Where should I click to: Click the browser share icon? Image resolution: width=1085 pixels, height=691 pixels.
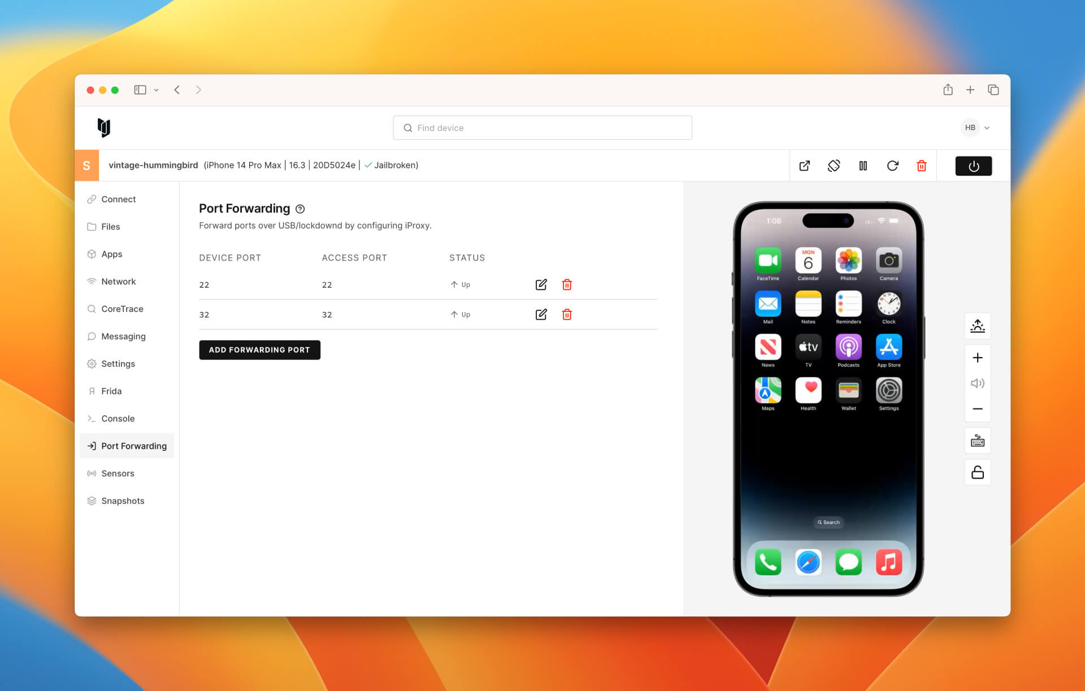(x=948, y=90)
